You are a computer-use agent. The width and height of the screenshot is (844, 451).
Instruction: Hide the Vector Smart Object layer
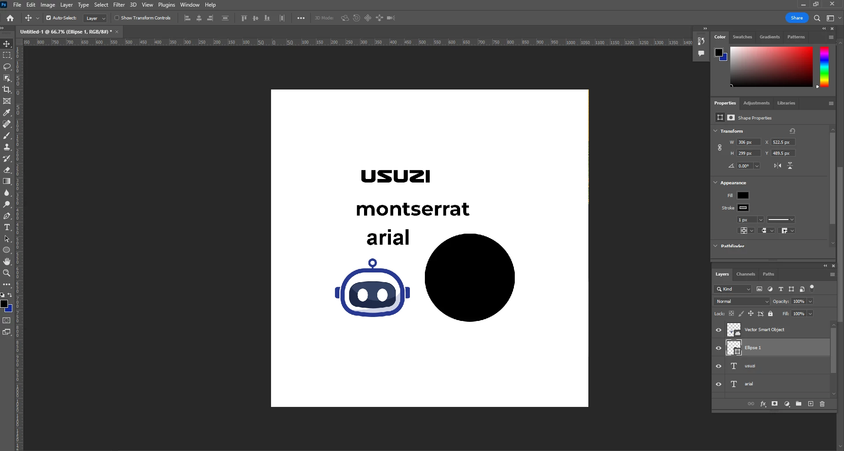(718, 330)
